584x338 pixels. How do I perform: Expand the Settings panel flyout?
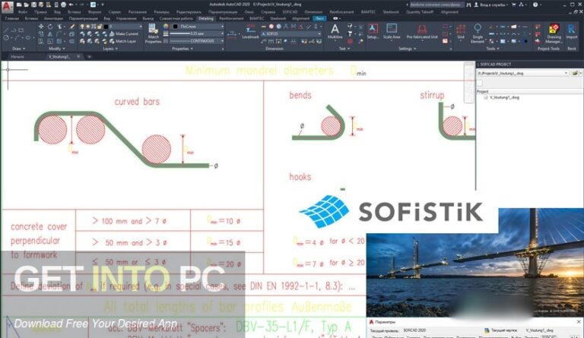click(x=407, y=49)
